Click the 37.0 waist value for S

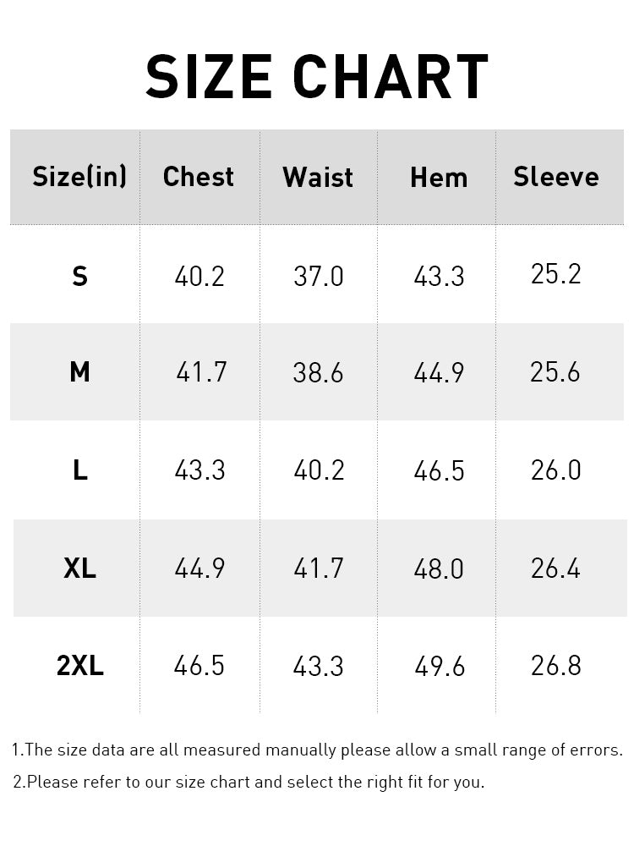319,276
